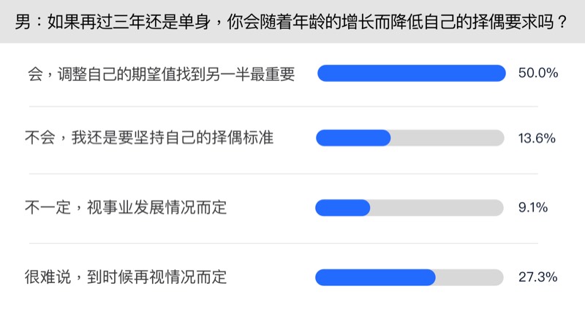The width and height of the screenshot is (585, 321).
Task: Click blue filled part of 9.1% bar
Action: (x=342, y=207)
